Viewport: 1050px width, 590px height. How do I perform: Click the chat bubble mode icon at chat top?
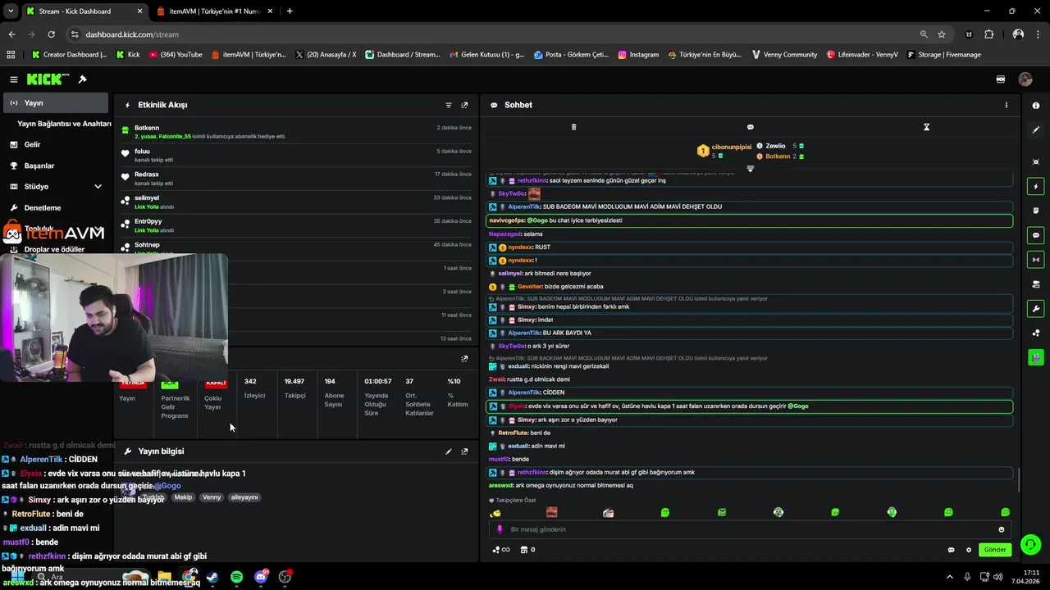[750, 127]
